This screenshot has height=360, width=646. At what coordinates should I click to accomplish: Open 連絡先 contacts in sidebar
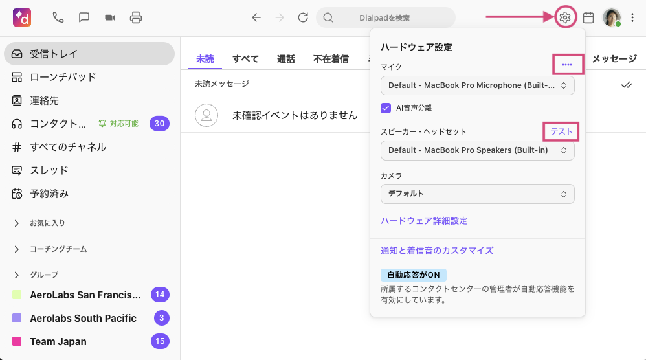click(89, 100)
